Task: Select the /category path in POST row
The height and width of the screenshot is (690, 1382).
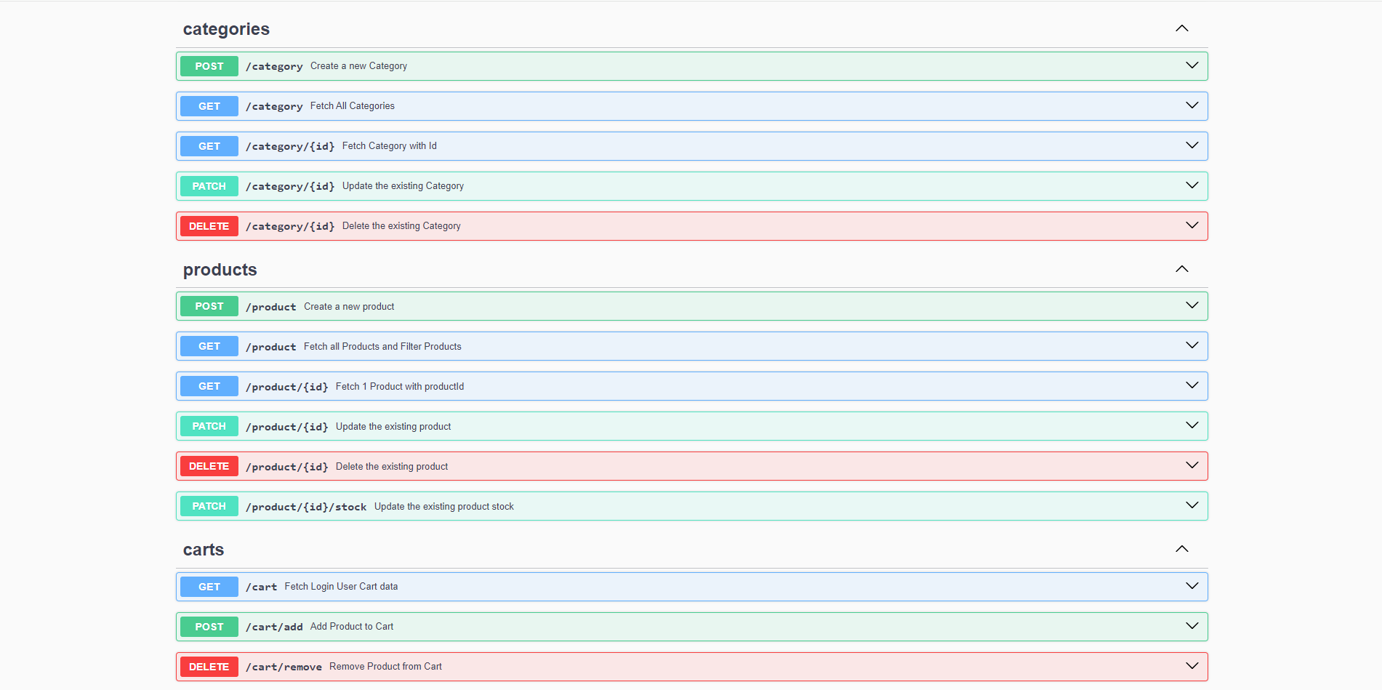Action: click(274, 66)
